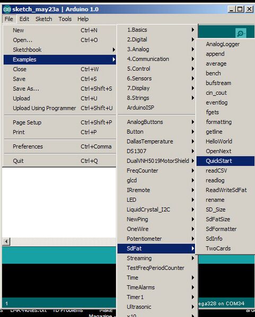255x317 pixels.
Task: Open the eventlog SdFat example
Action: click(225, 103)
